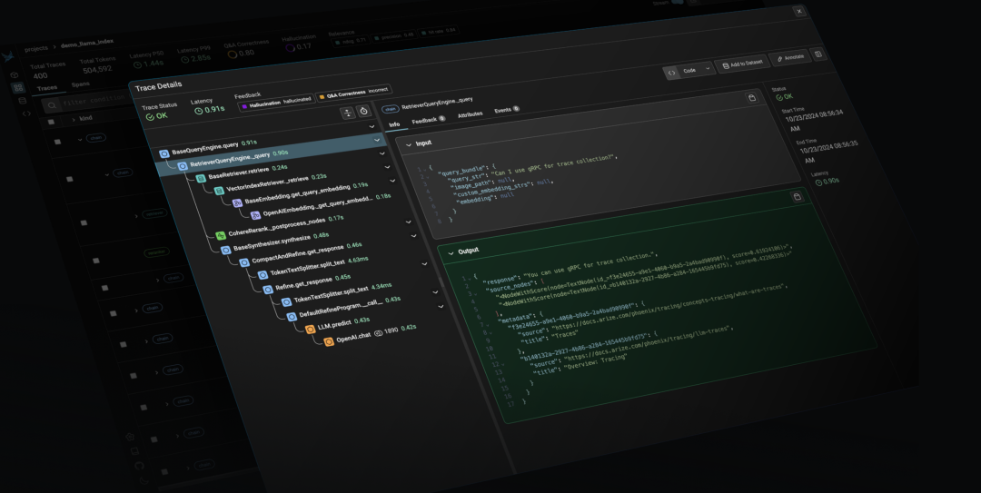Screen dimensions: 981x493
Task: Click the BaseQueryEngine.query chain span icon
Action: 163,154
